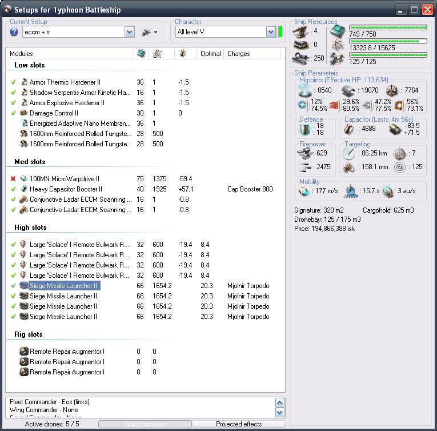Click the explosive resistance icon

pos(399,105)
